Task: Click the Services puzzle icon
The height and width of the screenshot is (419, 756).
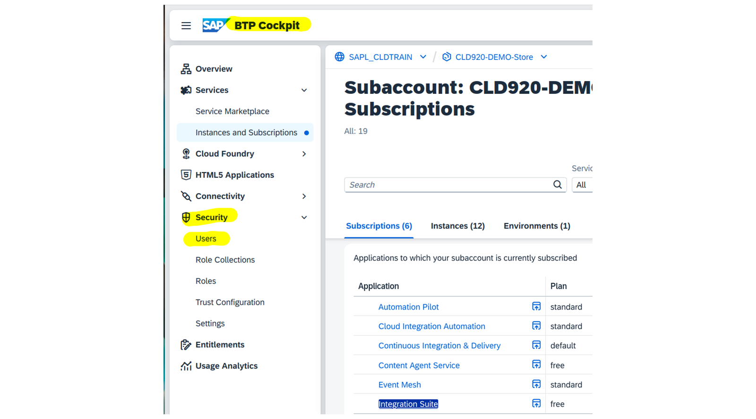Action: pyautogui.click(x=186, y=90)
